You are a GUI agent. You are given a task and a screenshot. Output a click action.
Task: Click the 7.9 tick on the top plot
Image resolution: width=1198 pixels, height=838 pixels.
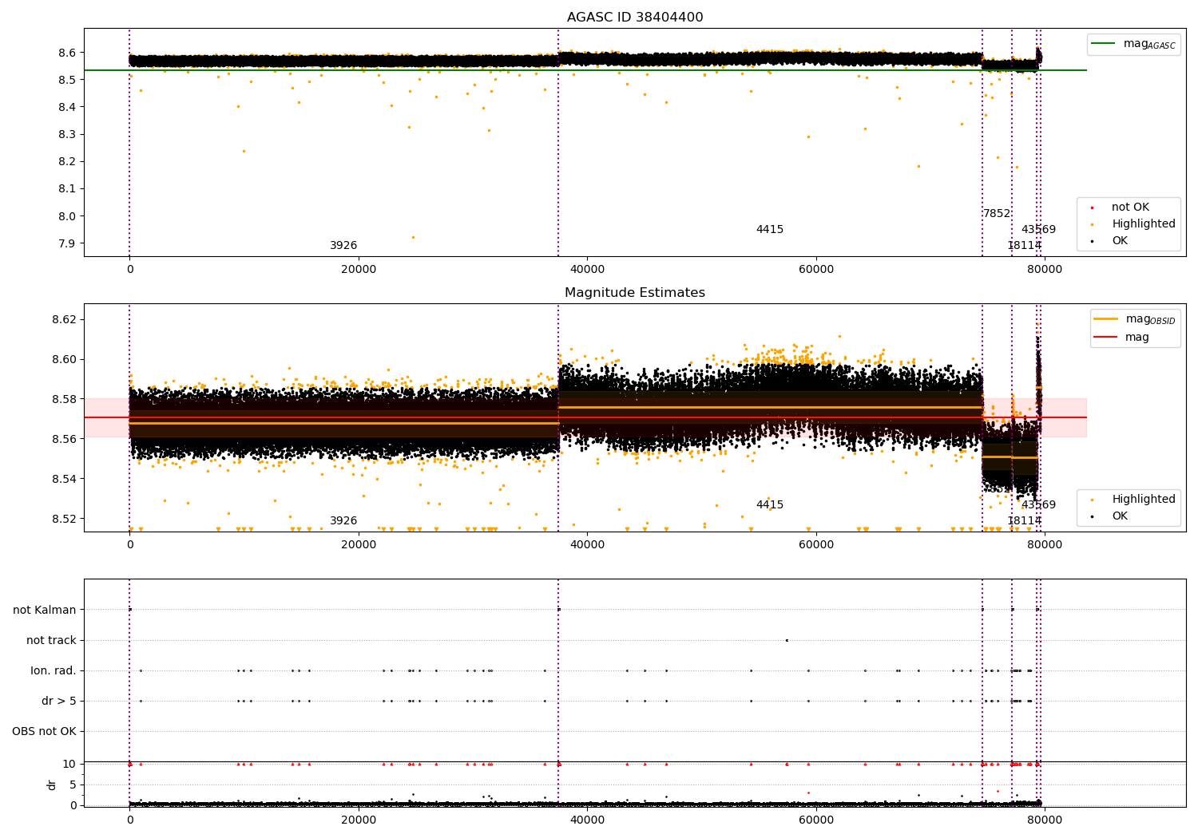[67, 244]
